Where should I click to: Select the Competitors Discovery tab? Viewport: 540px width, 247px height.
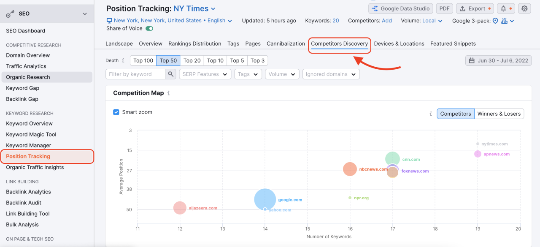[340, 43]
